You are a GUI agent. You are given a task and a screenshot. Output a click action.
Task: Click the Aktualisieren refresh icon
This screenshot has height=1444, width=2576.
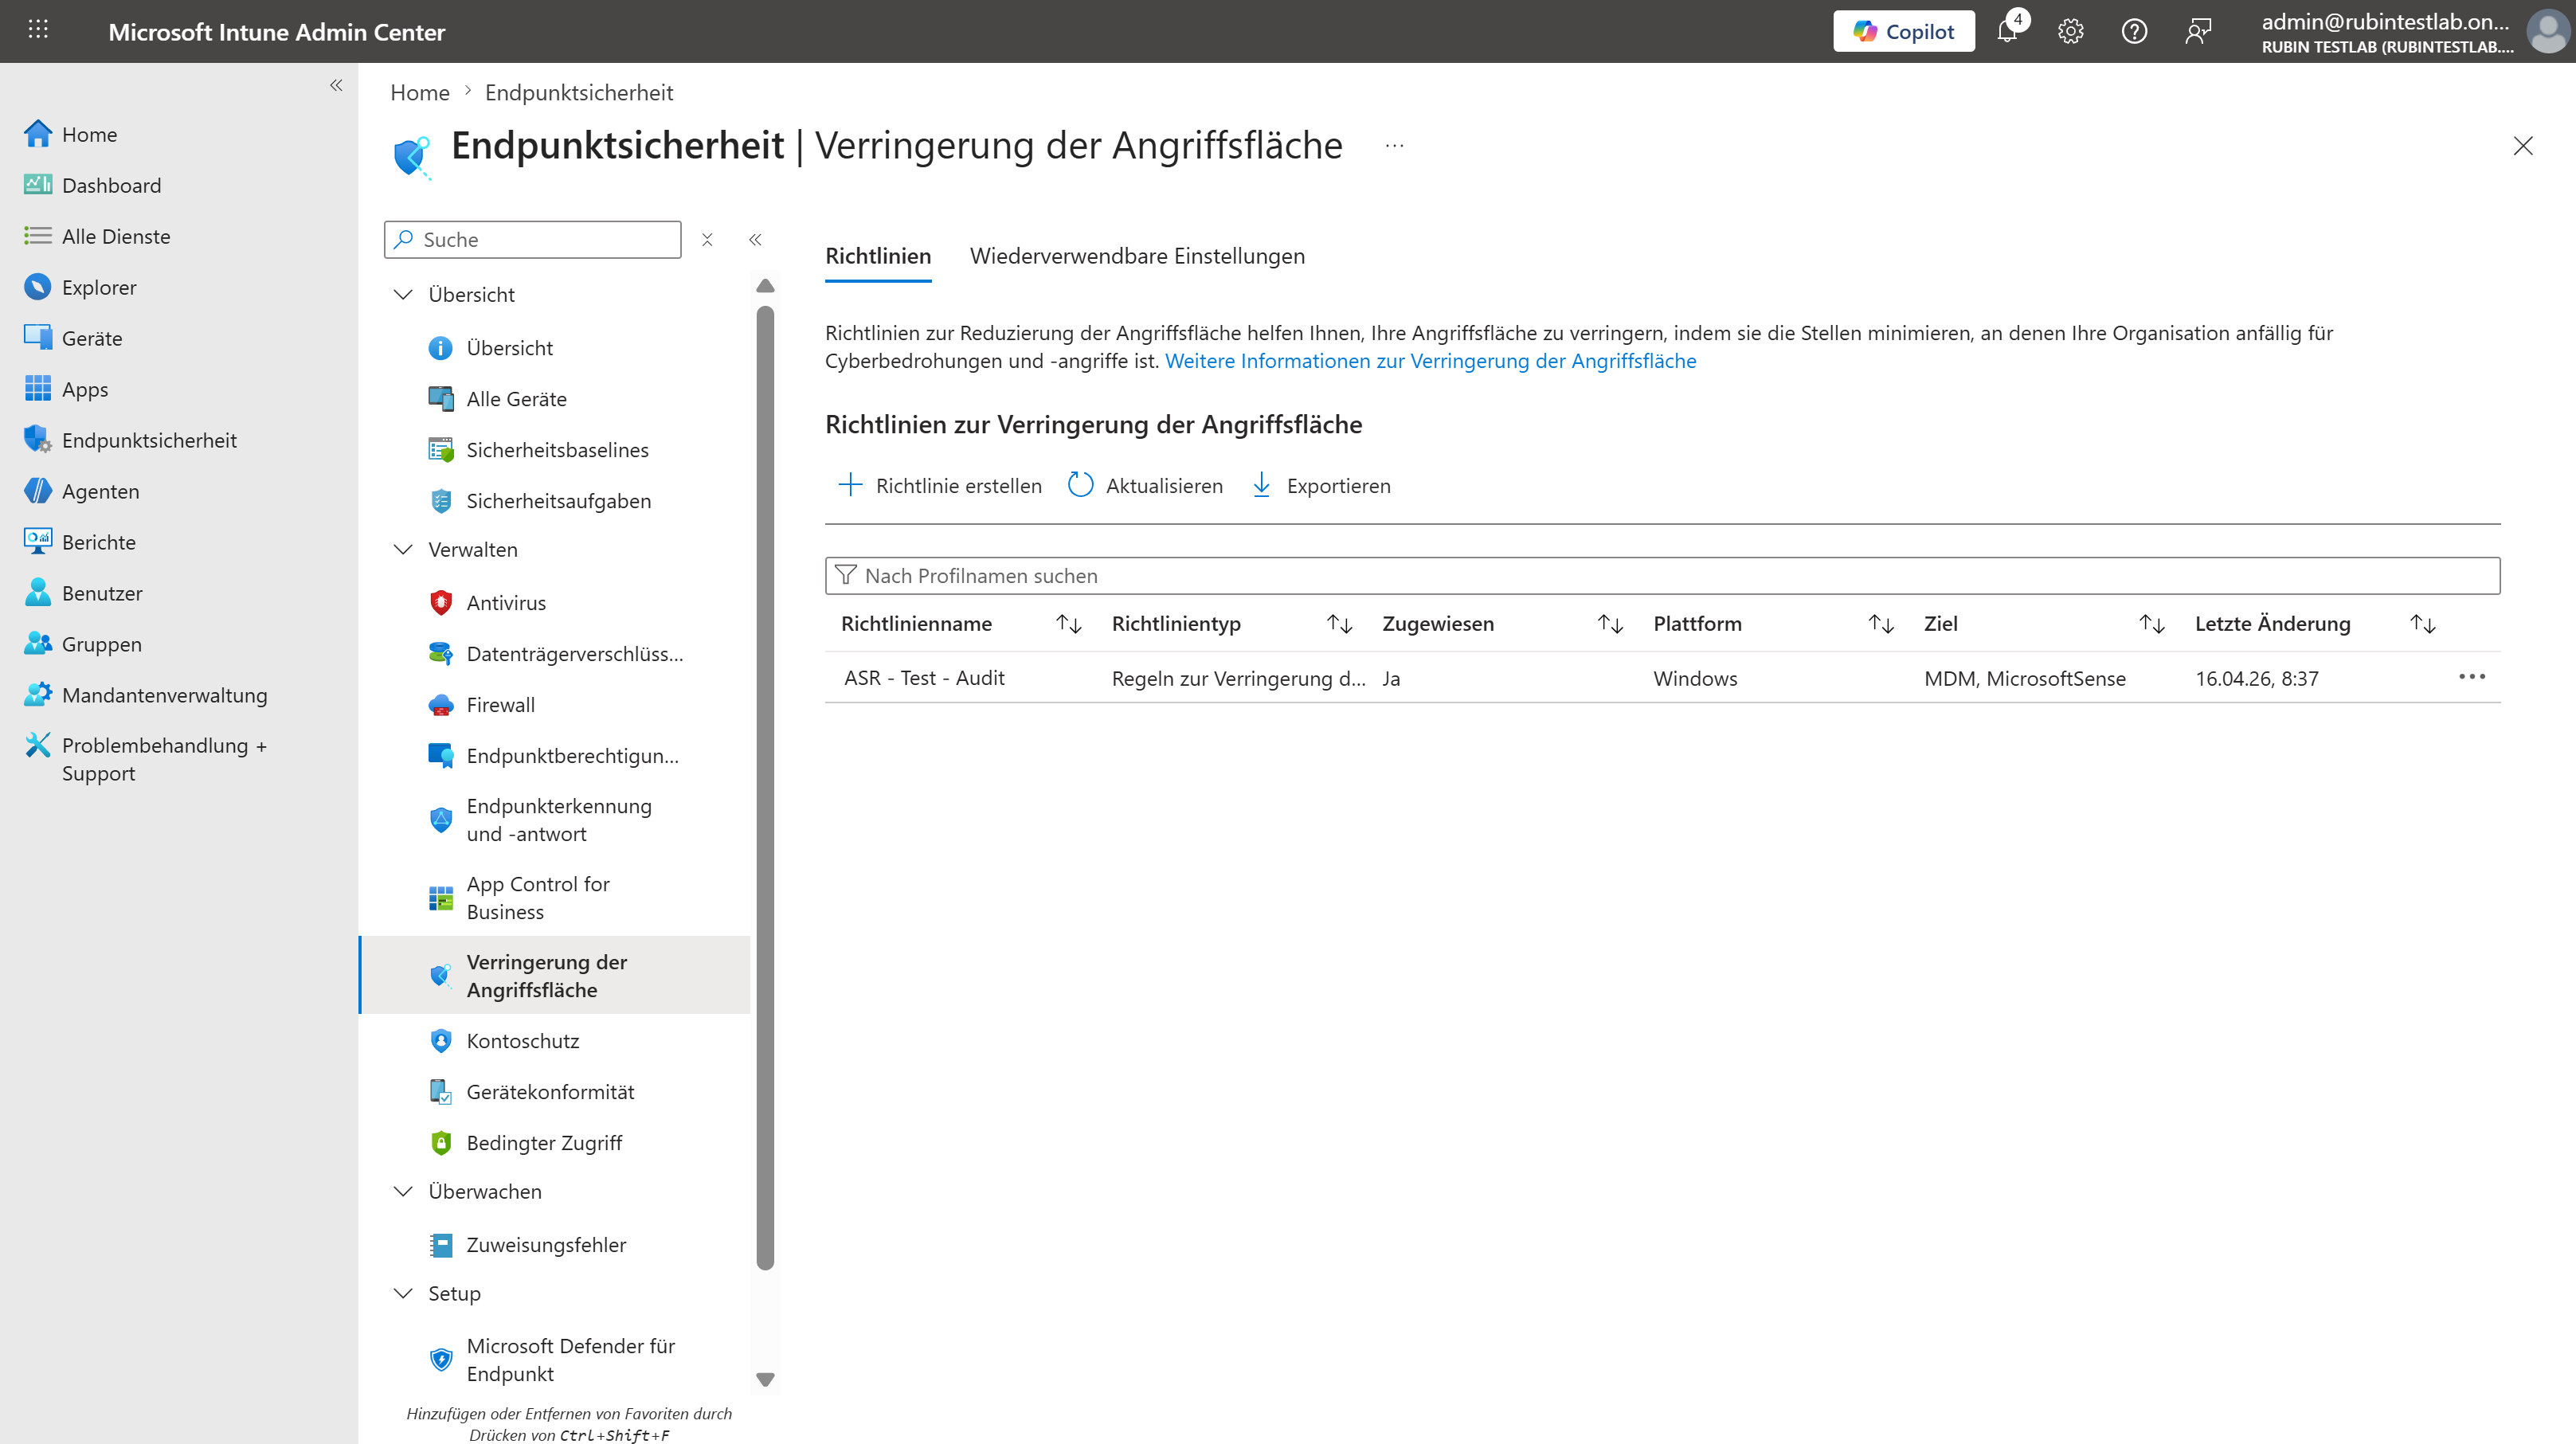[1080, 485]
